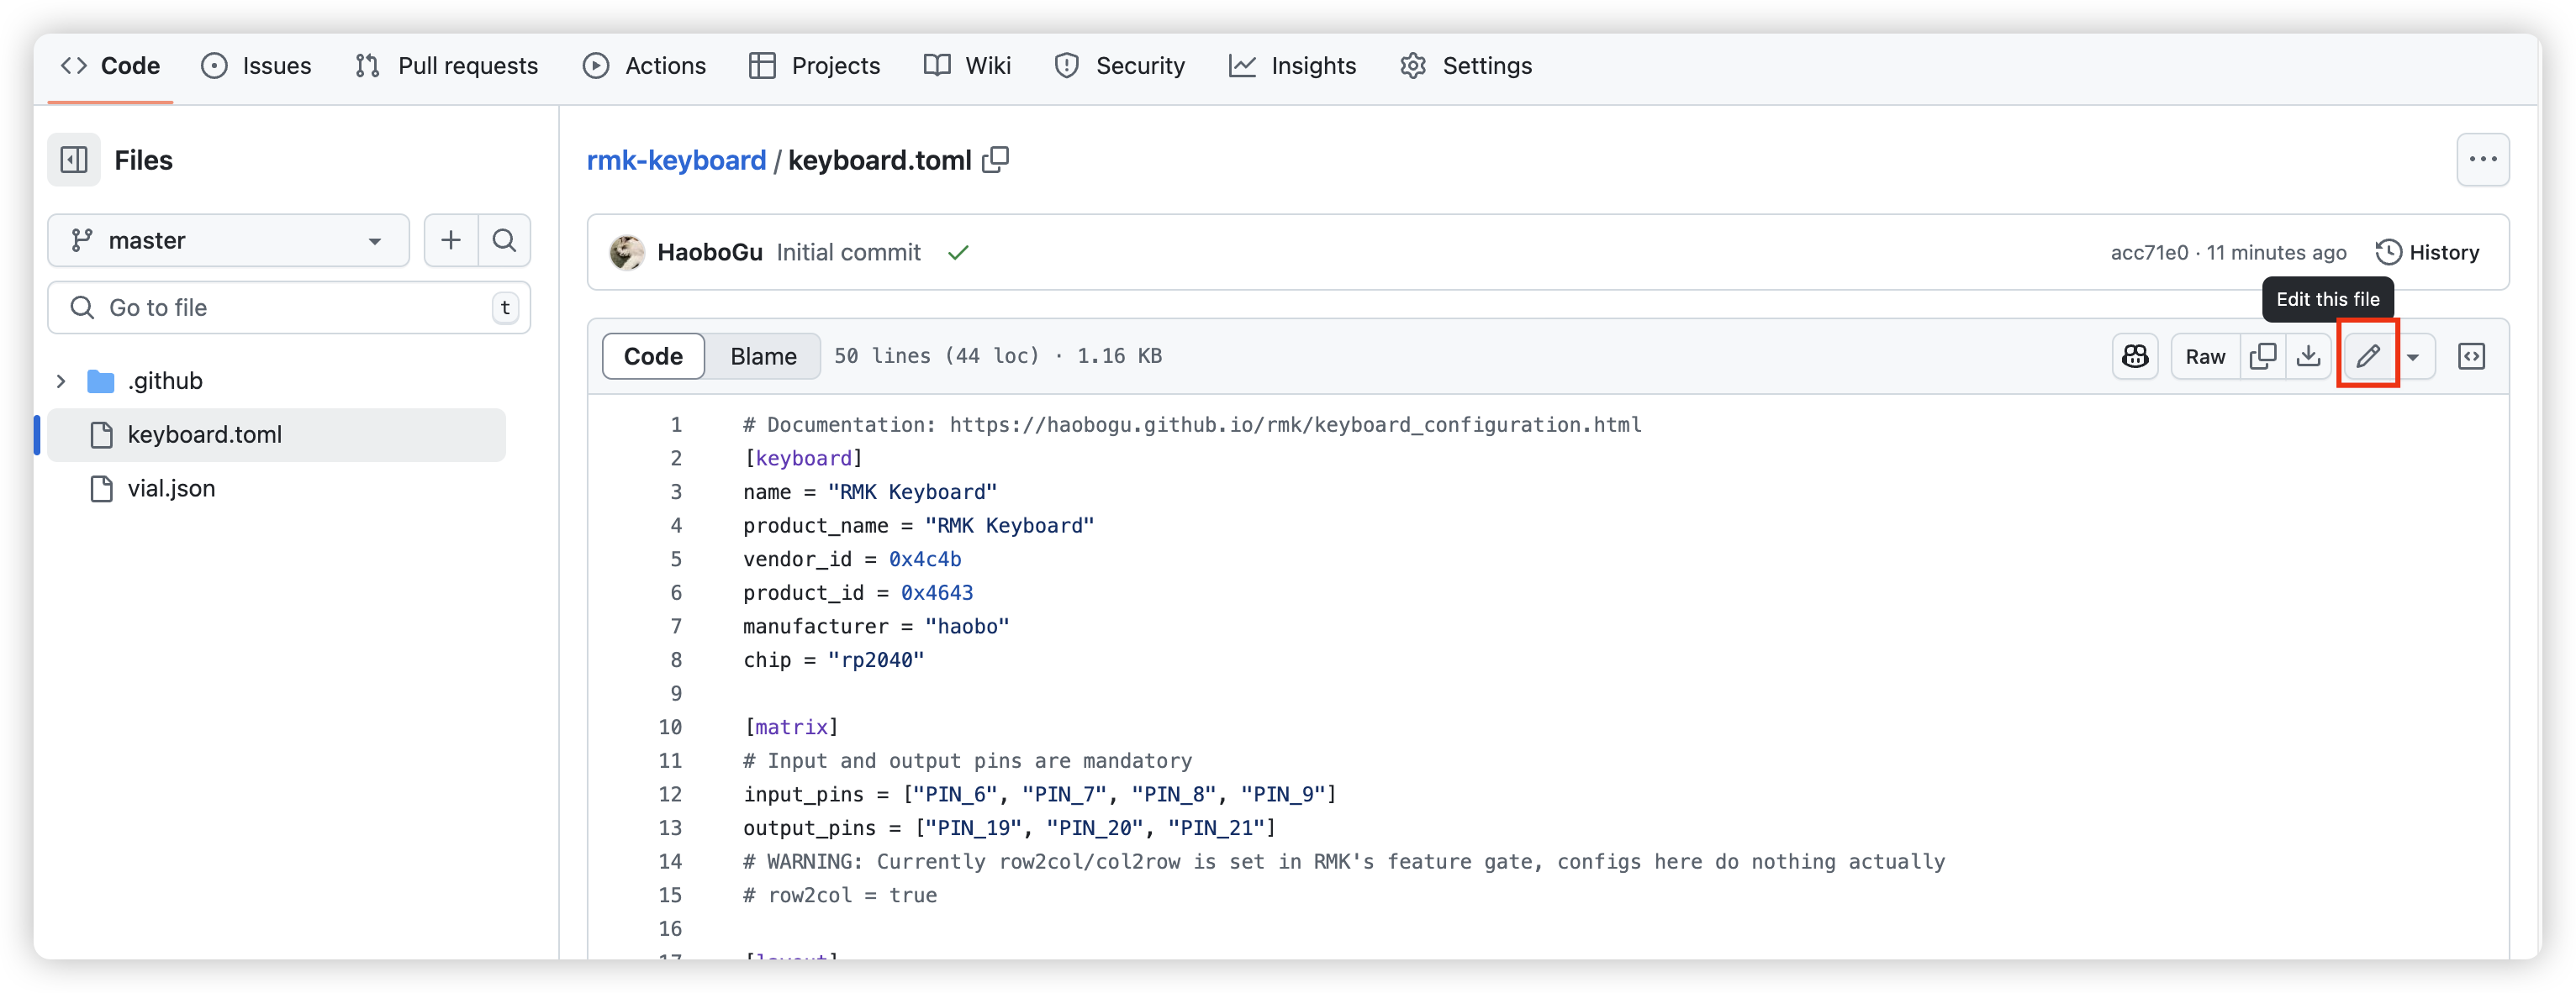The image size is (2576, 993).
Task: Expand the .github folder
Action: tap(61, 381)
